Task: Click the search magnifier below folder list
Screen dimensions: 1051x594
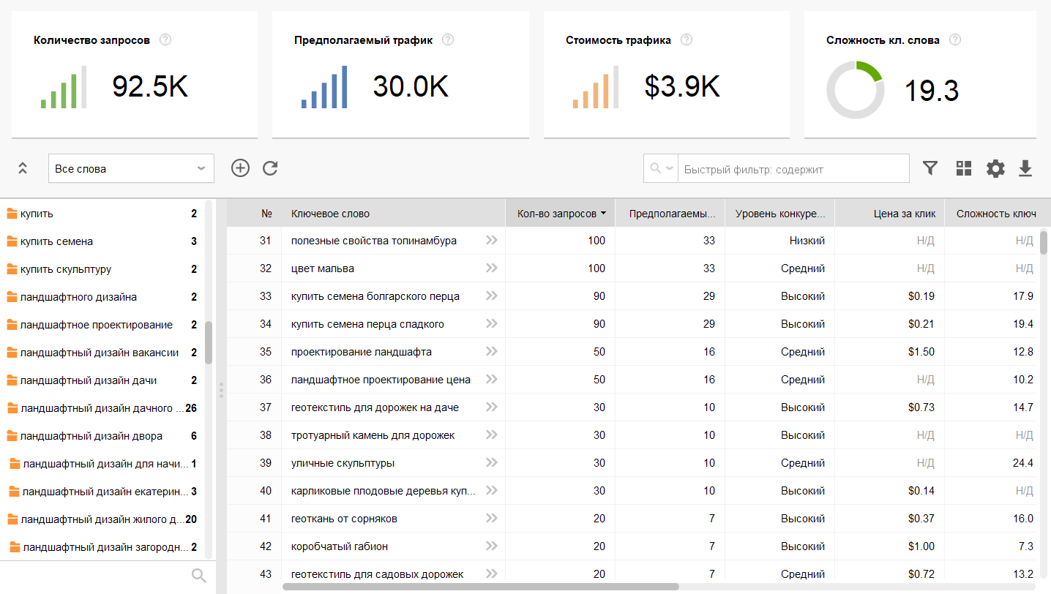Action: click(x=198, y=576)
